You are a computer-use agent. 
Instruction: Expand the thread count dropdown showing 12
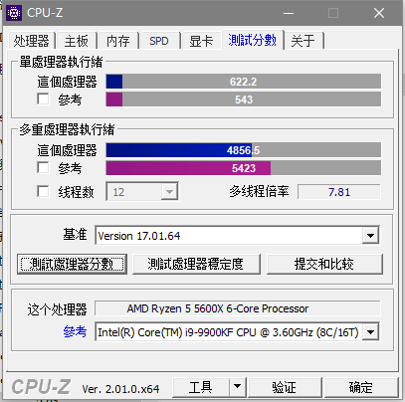click(169, 192)
